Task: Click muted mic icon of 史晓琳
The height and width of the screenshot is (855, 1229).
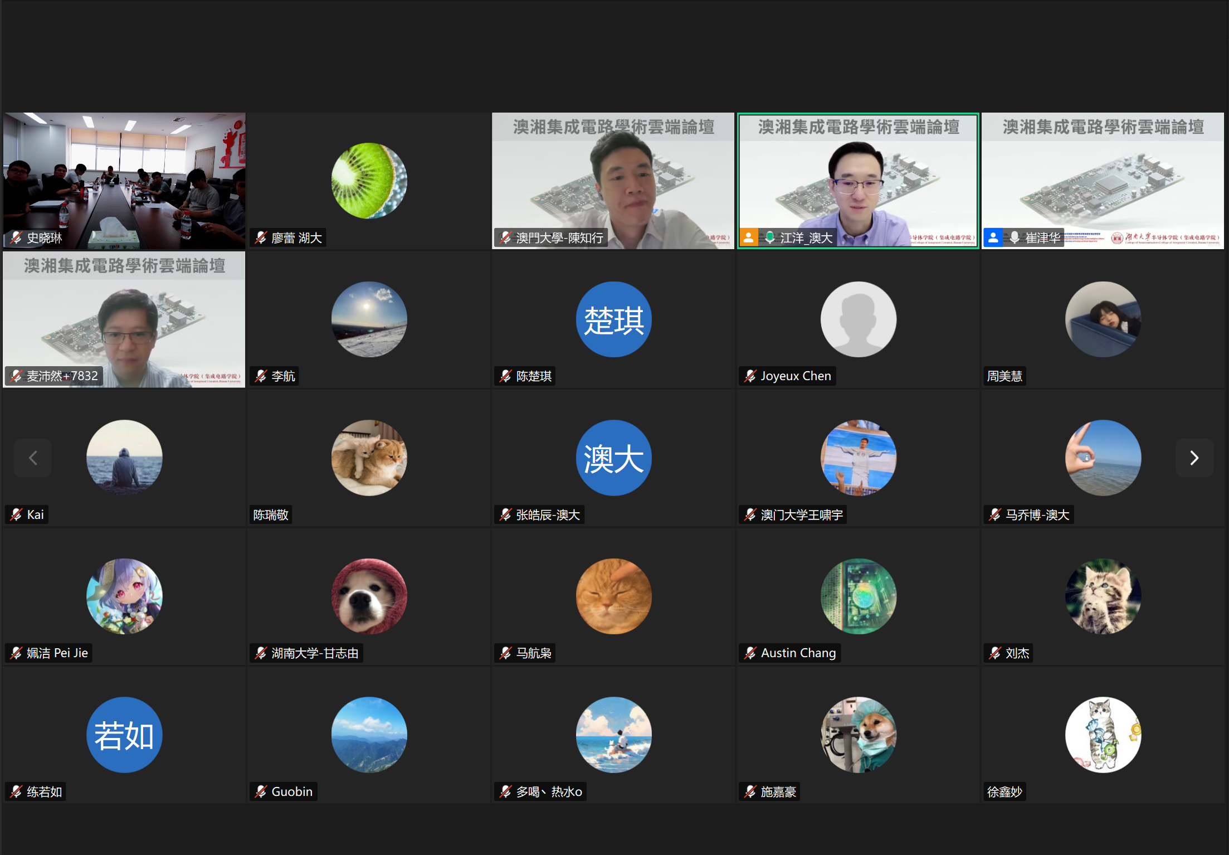Action: click(16, 238)
